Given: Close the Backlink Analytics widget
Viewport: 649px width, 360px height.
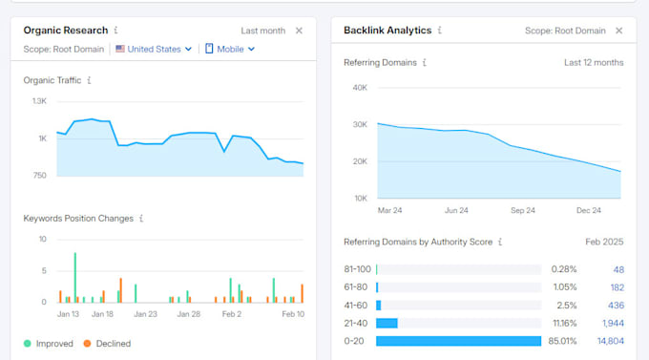Looking at the screenshot, I should 618,31.
